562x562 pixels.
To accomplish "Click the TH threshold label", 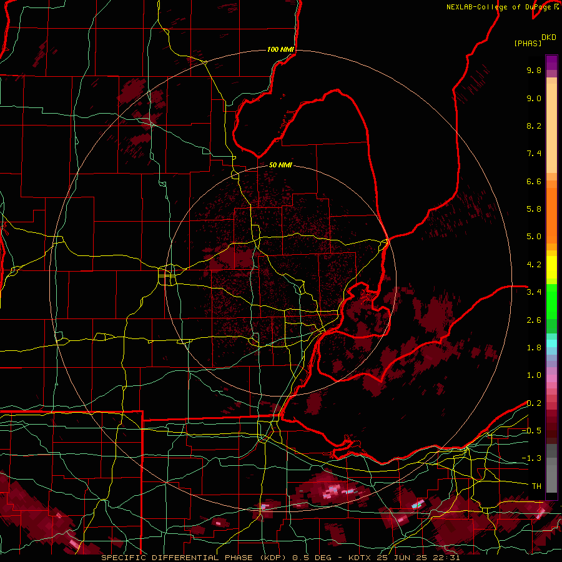I will (536, 486).
